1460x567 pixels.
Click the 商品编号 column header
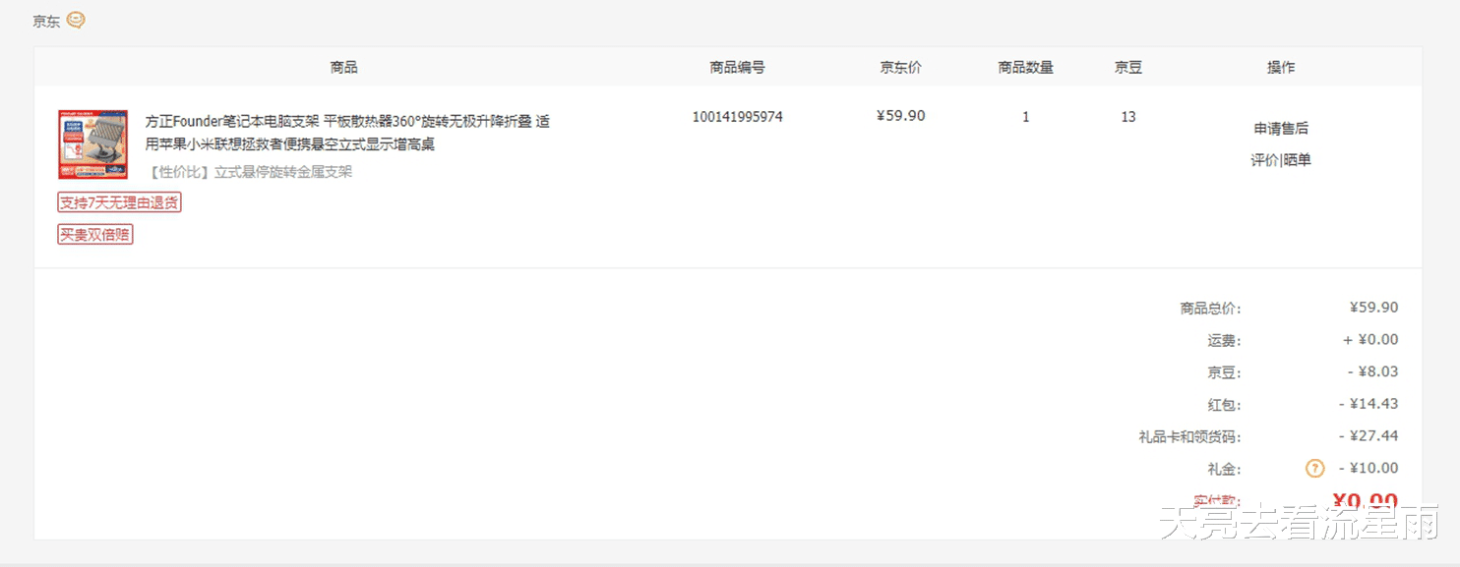[x=737, y=68]
